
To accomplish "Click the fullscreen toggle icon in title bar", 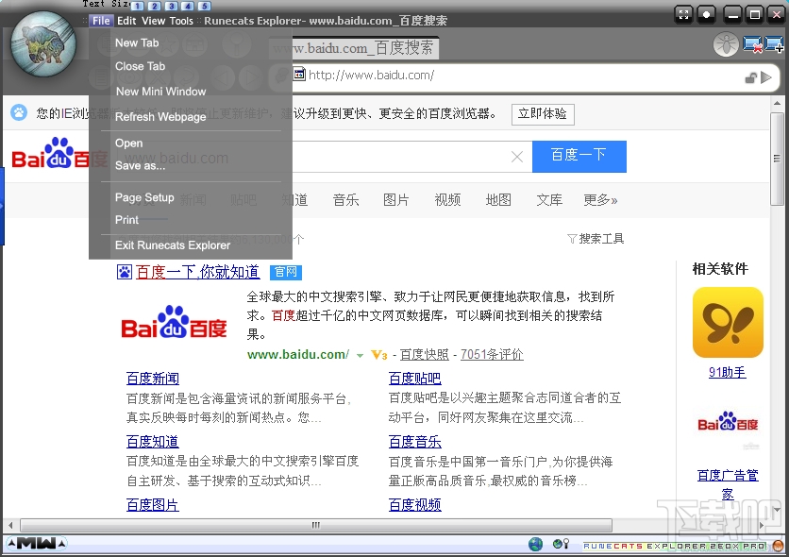I will coord(683,14).
